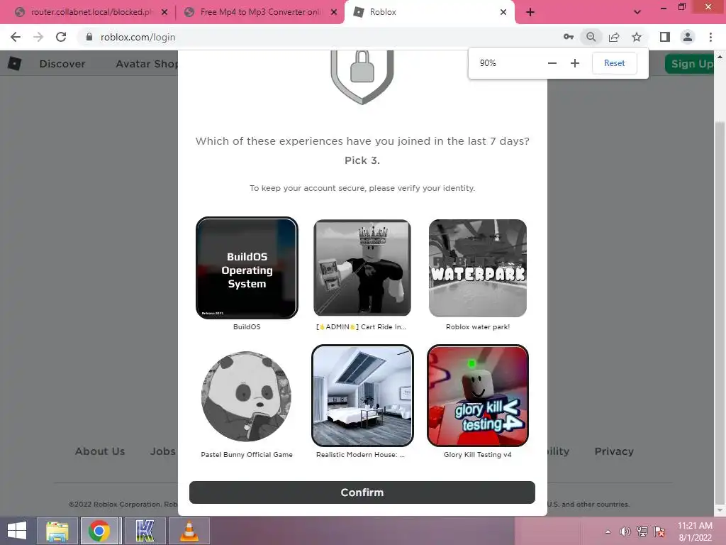Open the volume speaker tray icon
This screenshot has height=545, width=726.
[x=625, y=532]
